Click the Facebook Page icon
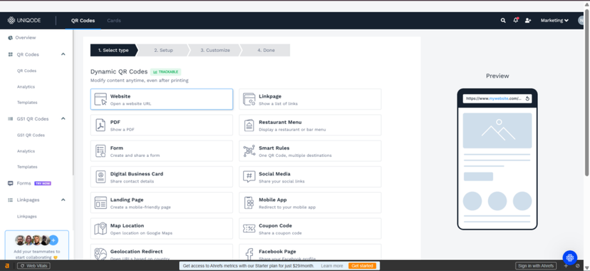 coord(249,255)
